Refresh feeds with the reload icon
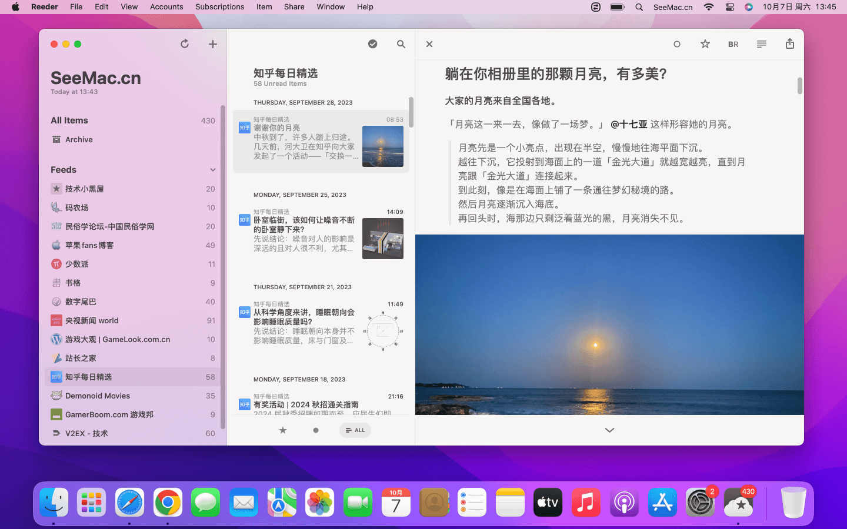 point(185,44)
